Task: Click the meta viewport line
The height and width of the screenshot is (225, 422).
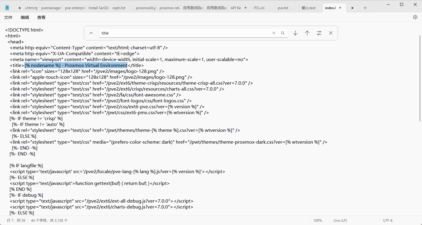Action: [129, 60]
